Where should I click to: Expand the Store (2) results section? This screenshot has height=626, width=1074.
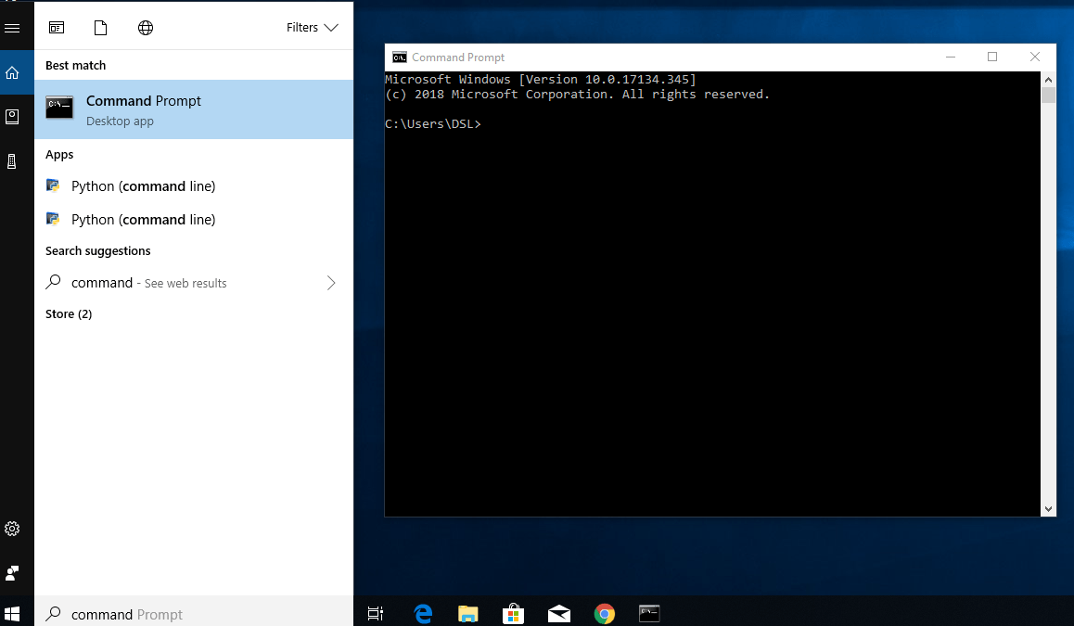(69, 313)
